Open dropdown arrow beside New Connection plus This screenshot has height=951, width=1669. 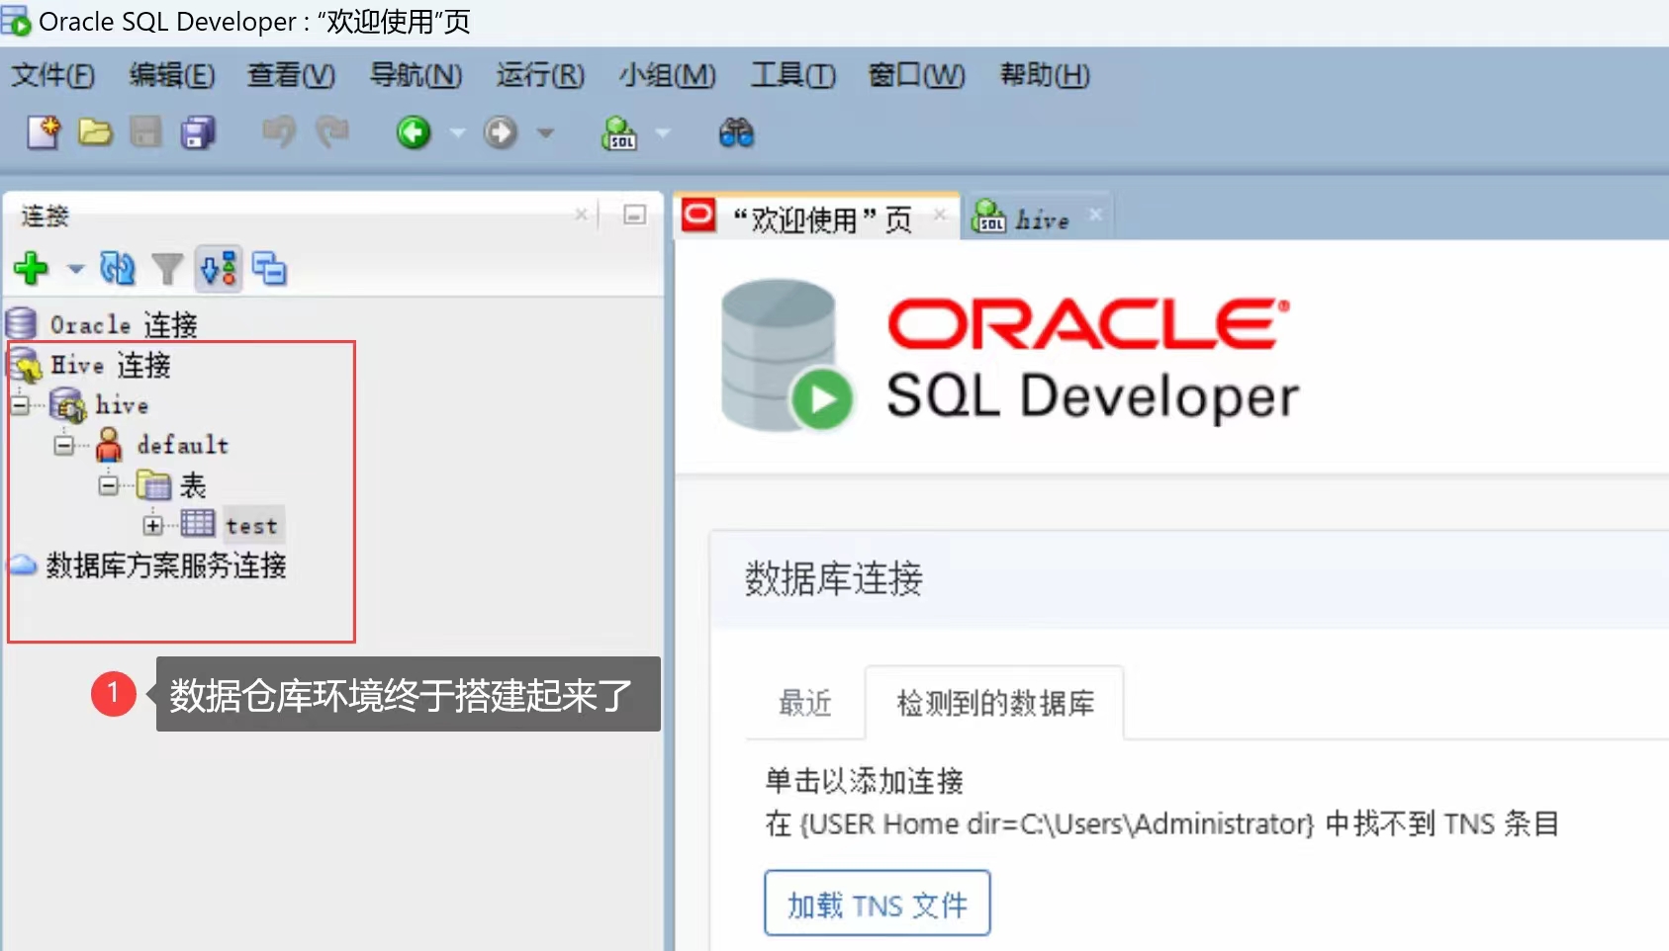coord(75,269)
